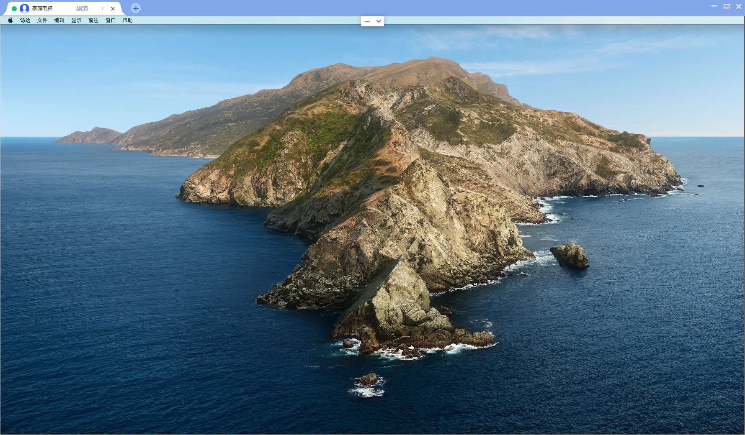The height and width of the screenshot is (435, 745).
Task: Open the 前往 menu
Action: pos(93,20)
